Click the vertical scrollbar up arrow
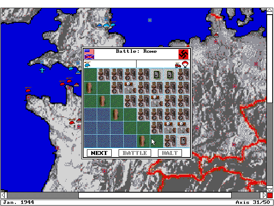Screen dimensions: 274x206 point(269,11)
